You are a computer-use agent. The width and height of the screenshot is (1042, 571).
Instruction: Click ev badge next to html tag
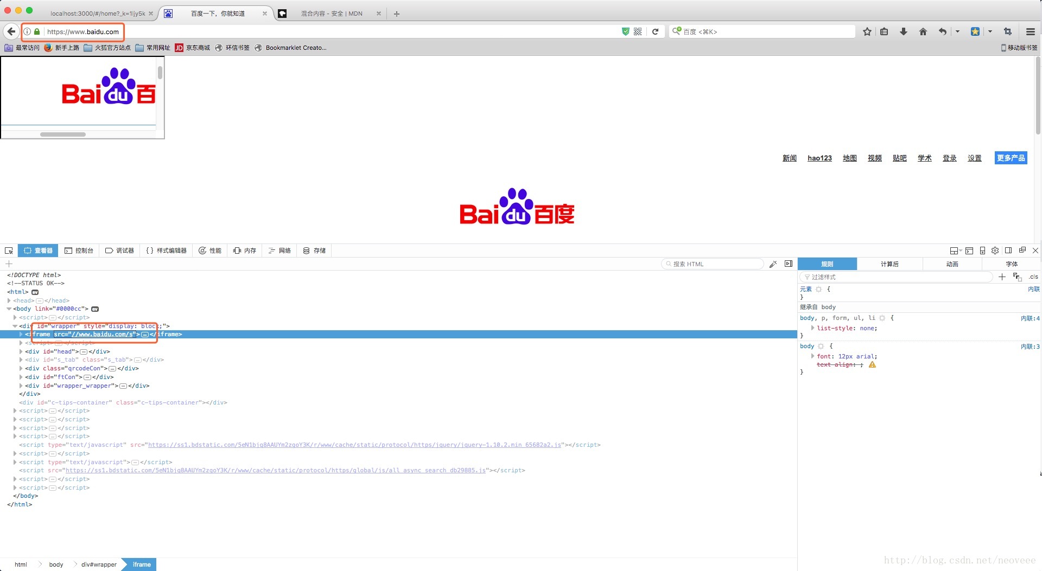(35, 292)
